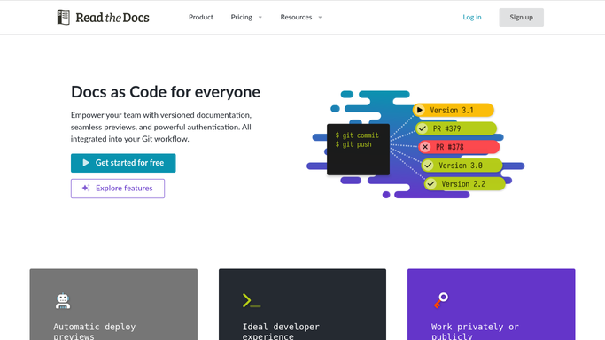Expand the Resources dropdown arrow
605x340 pixels.
[320, 18]
